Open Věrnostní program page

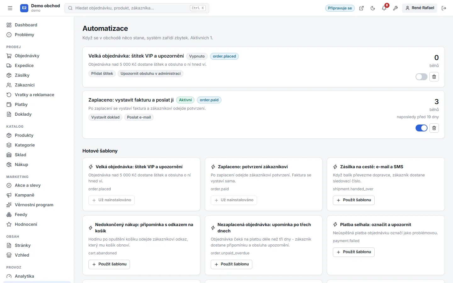(37, 205)
